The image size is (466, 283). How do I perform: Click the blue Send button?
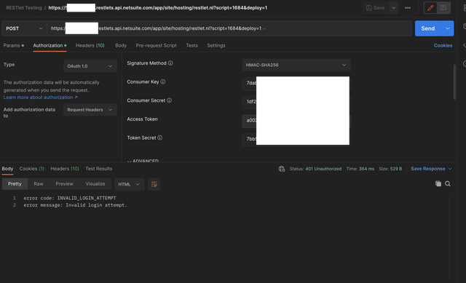click(x=428, y=28)
